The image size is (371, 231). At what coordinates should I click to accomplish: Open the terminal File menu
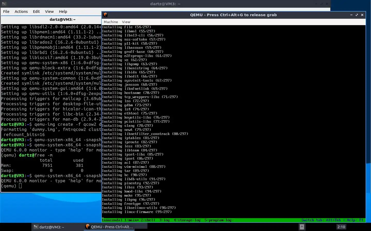(6, 12)
